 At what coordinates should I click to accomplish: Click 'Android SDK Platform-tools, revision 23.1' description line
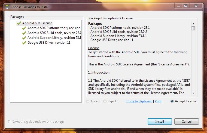coord(119,28)
